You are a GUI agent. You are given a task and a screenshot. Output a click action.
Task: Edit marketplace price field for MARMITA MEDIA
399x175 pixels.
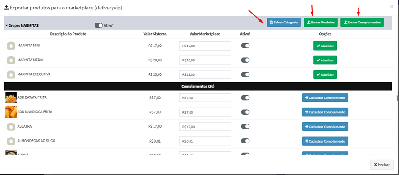(205, 60)
